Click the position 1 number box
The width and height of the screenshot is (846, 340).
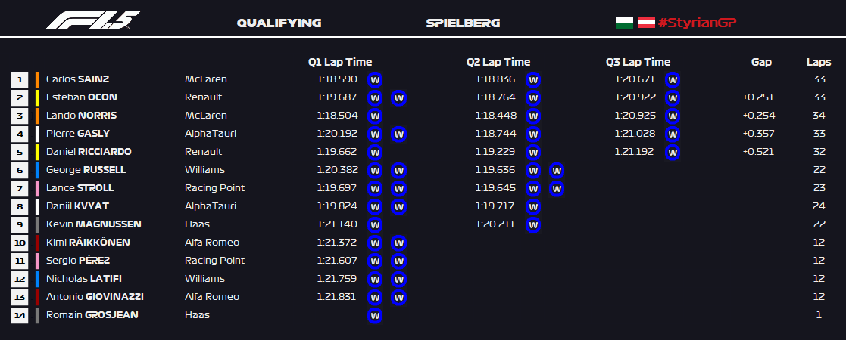[x=19, y=79]
